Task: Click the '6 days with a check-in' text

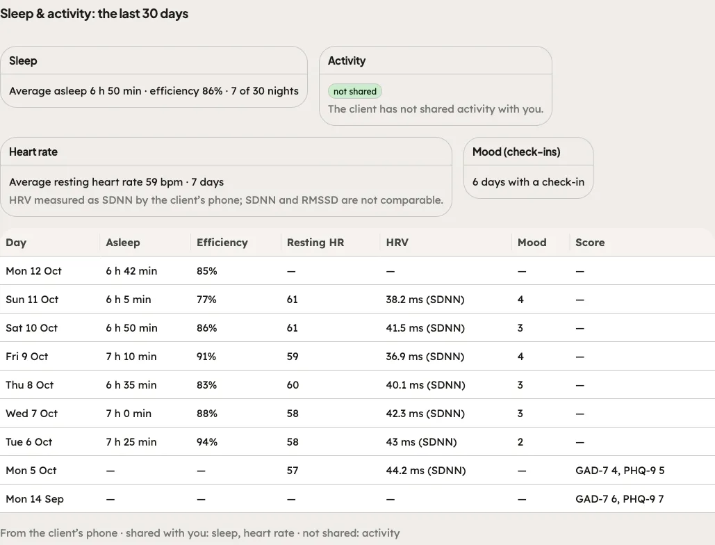Action: (x=528, y=182)
